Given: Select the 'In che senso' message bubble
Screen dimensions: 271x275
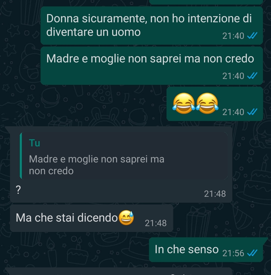Looking at the screenshot, I should (206, 250).
